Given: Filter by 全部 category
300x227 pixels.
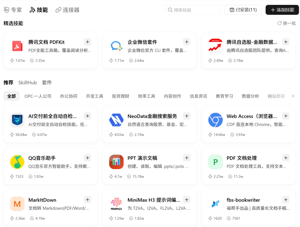Looking at the screenshot, I should (11, 96).
